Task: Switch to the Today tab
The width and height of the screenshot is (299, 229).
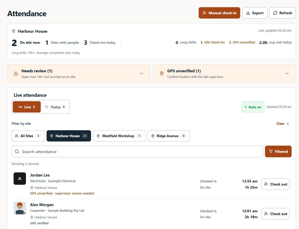Action: pos(55,107)
